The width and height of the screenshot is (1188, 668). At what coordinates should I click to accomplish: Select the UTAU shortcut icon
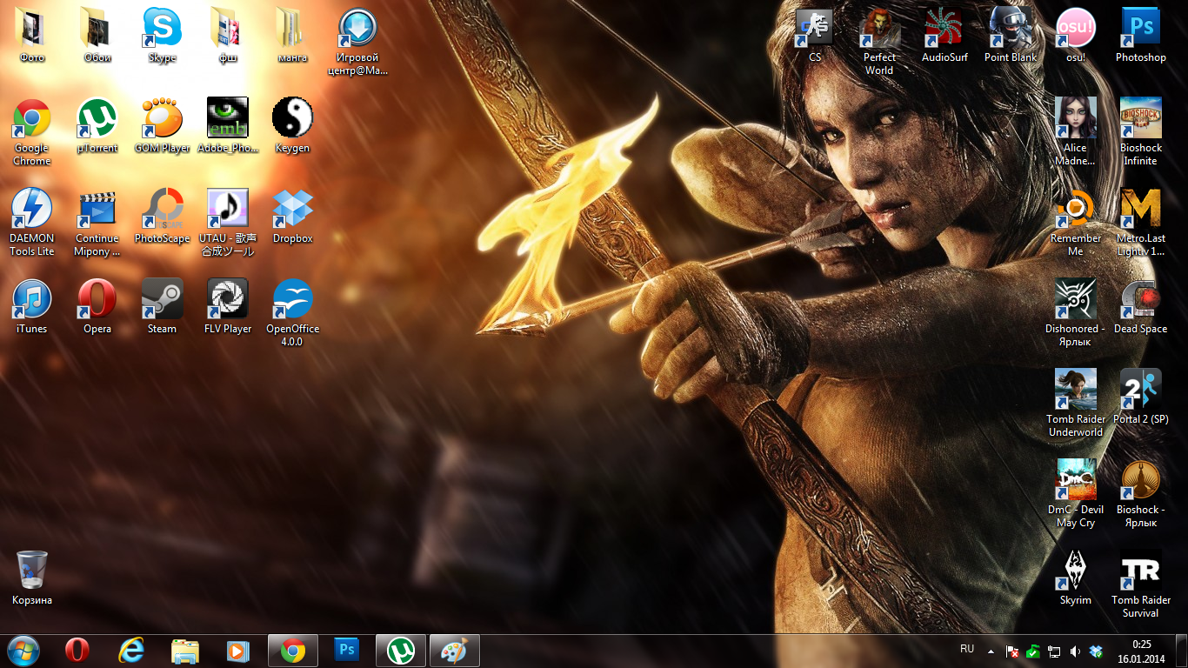coord(227,222)
